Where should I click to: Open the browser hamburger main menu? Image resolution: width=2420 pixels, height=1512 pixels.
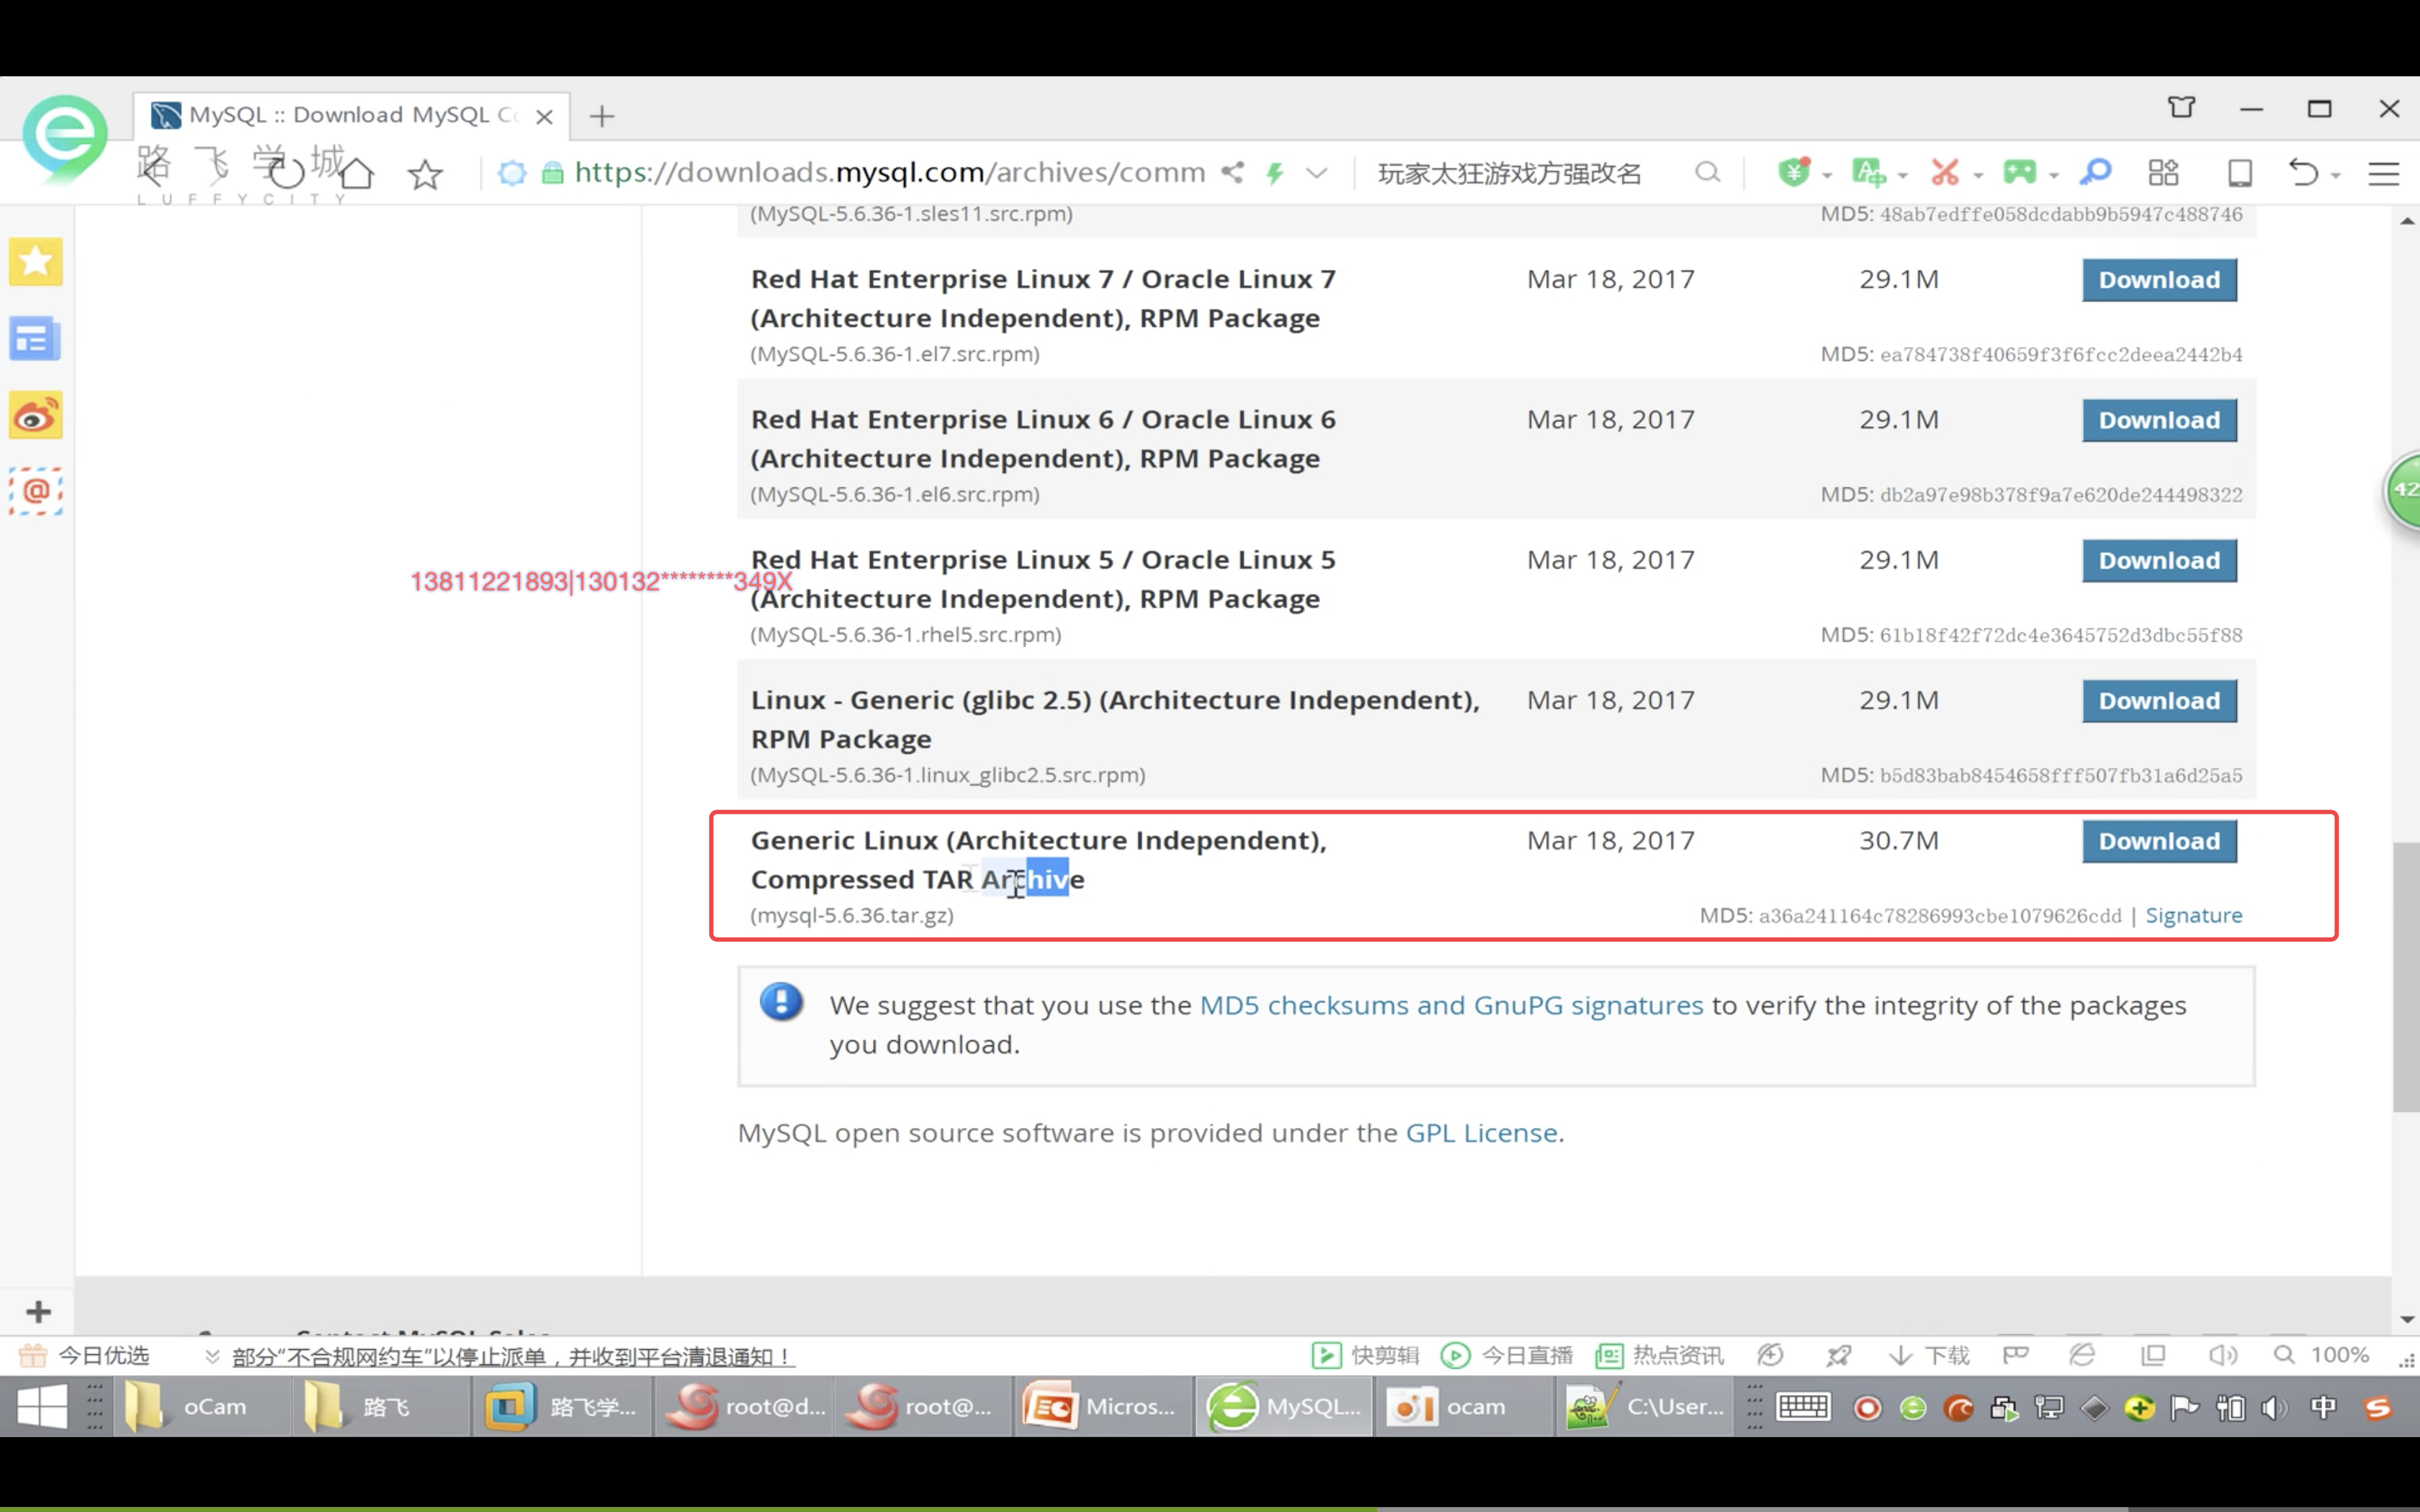click(x=2384, y=173)
